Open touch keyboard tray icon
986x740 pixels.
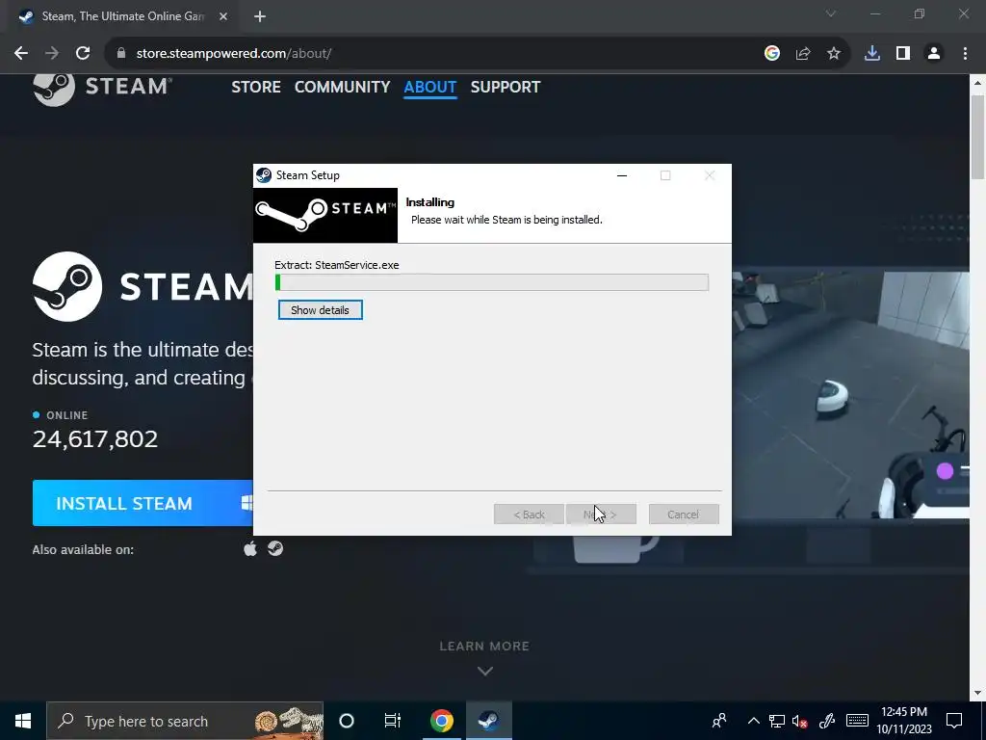(857, 721)
